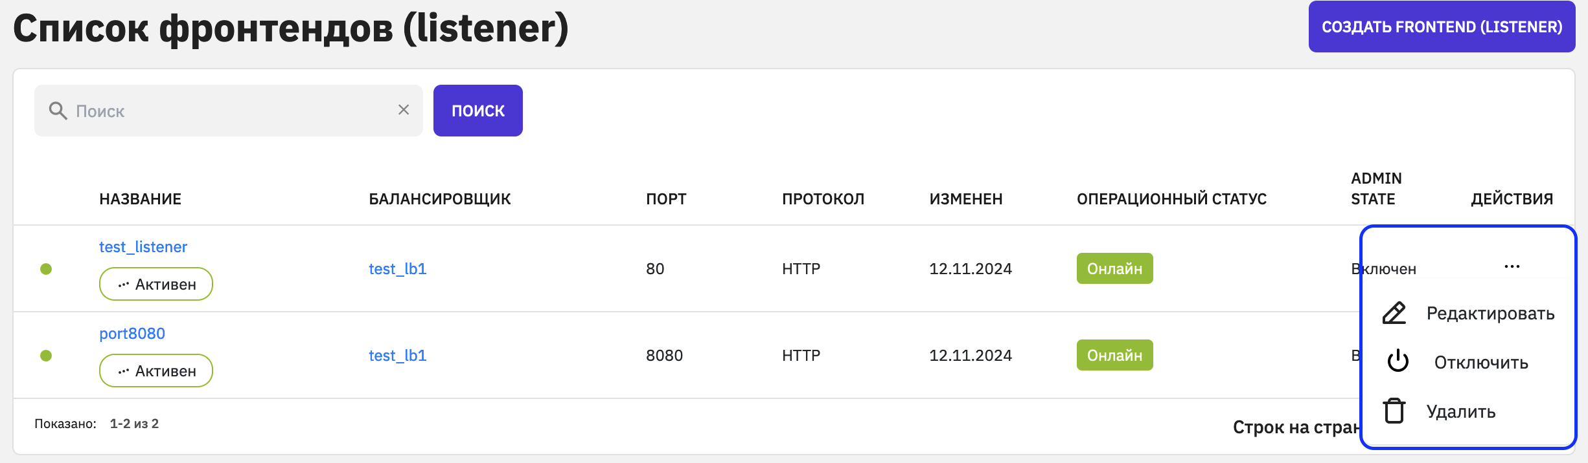Clear search with the X icon
This screenshot has height=463, width=1588.
click(404, 110)
